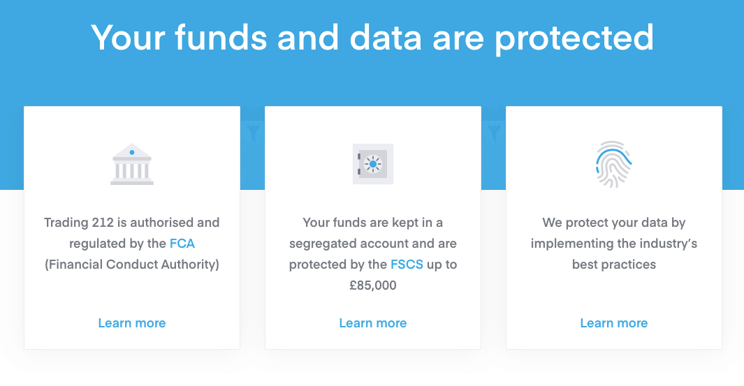Click the safe vault icon
Image resolution: width=744 pixels, height=386 pixels.
[x=373, y=164]
